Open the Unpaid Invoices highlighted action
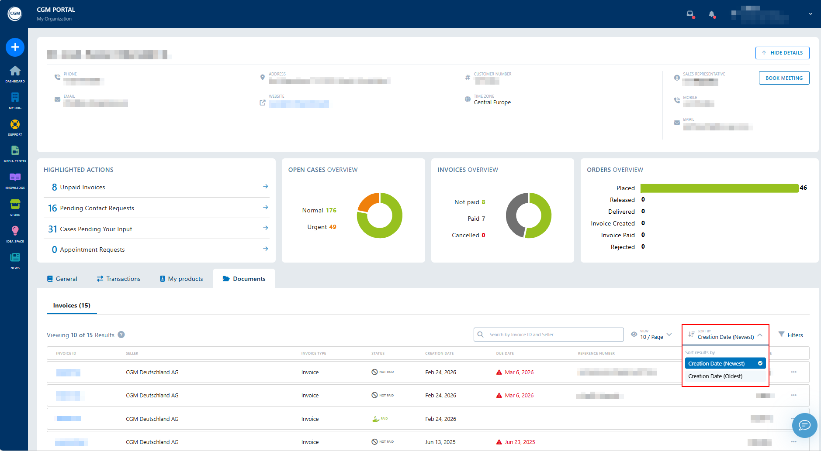 point(156,187)
